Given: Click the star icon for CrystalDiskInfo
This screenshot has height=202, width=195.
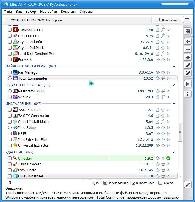Looking at the screenshot, I should click(x=163, y=42).
